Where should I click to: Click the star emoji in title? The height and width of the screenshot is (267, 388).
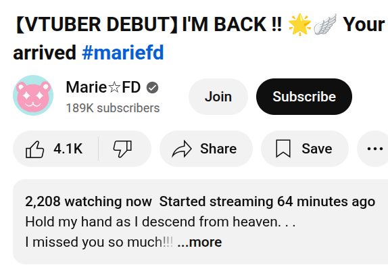(x=299, y=24)
